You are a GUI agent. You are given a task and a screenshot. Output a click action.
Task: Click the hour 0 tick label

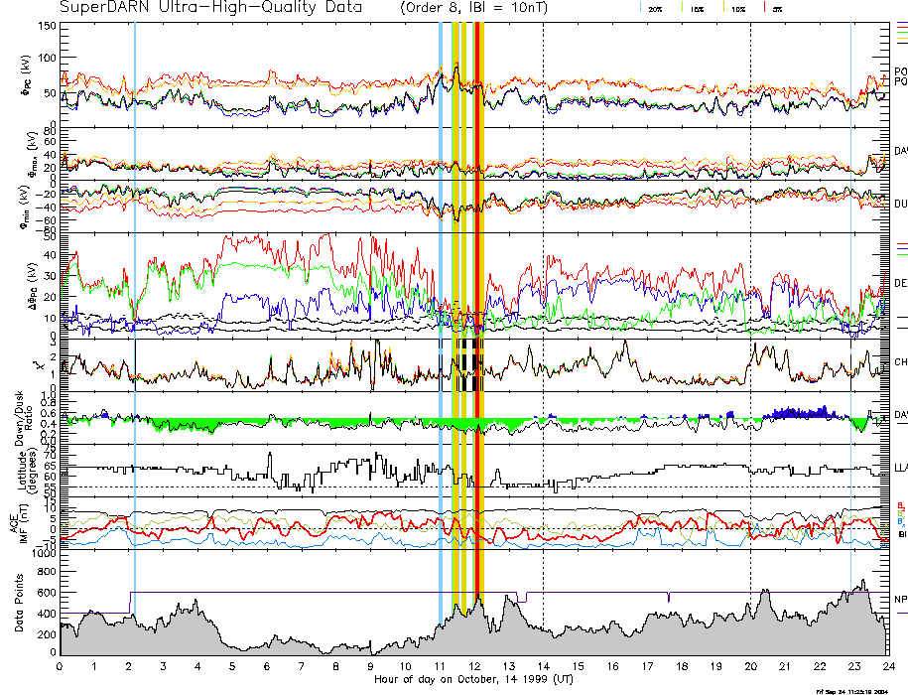(x=60, y=666)
